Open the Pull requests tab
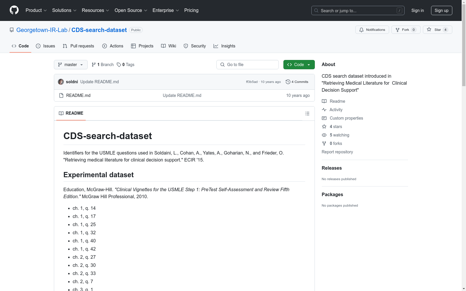Screen dimensions: 466x291 [78, 46]
